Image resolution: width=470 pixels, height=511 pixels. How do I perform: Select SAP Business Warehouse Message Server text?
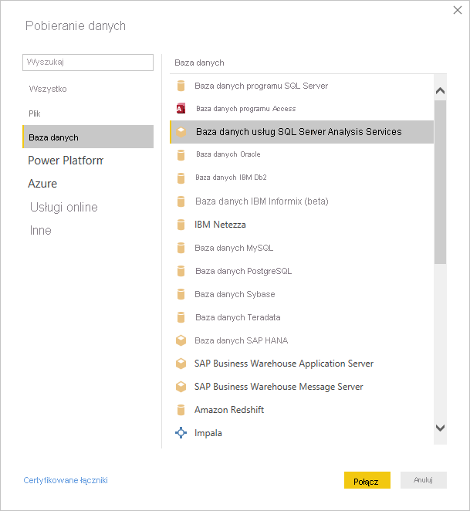(x=279, y=387)
